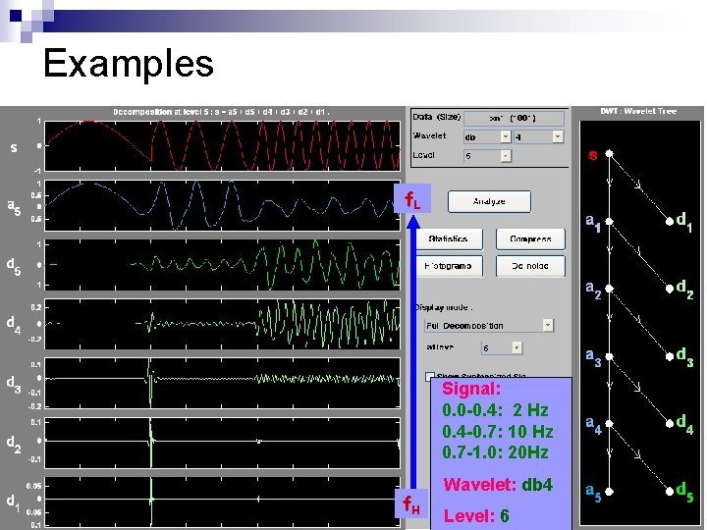This screenshot has width=707, height=530.
Task: Click the Compress button
Action: (x=530, y=238)
